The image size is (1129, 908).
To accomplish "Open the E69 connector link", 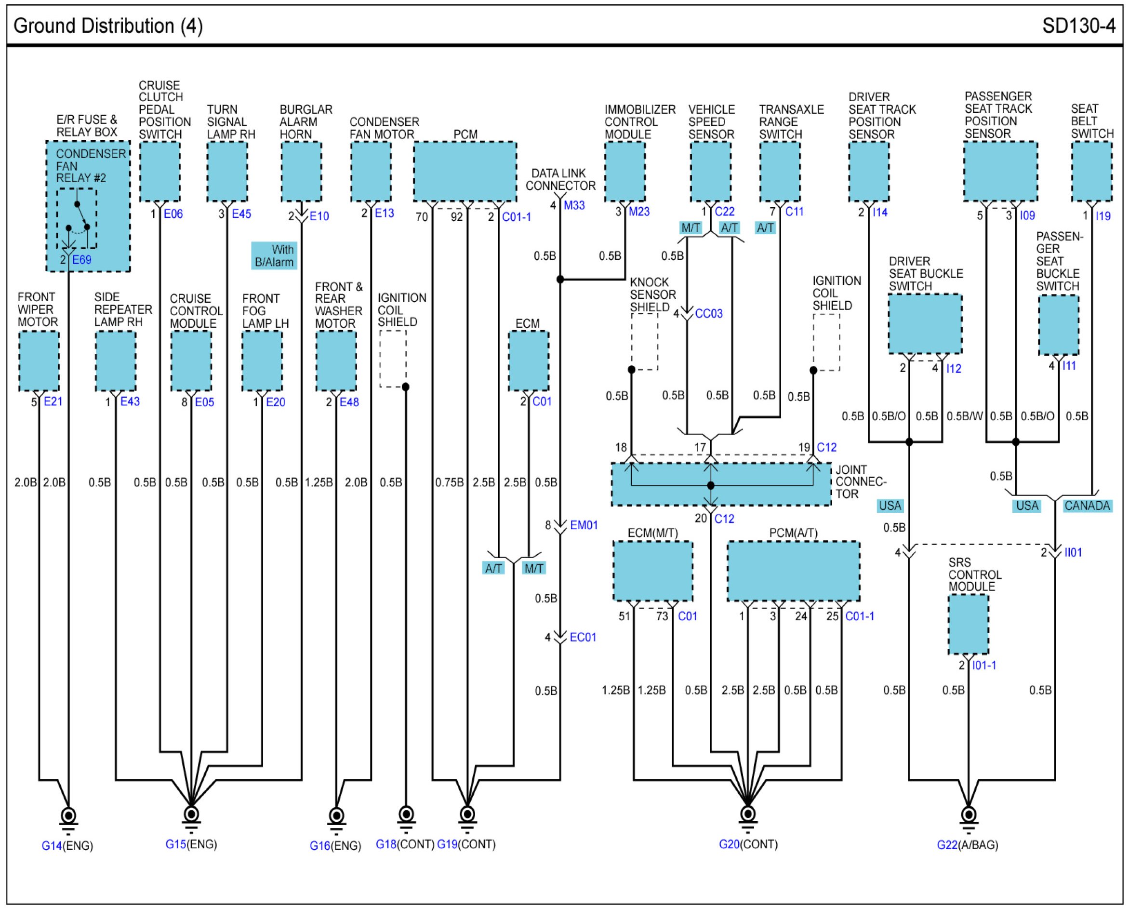I will (x=82, y=260).
